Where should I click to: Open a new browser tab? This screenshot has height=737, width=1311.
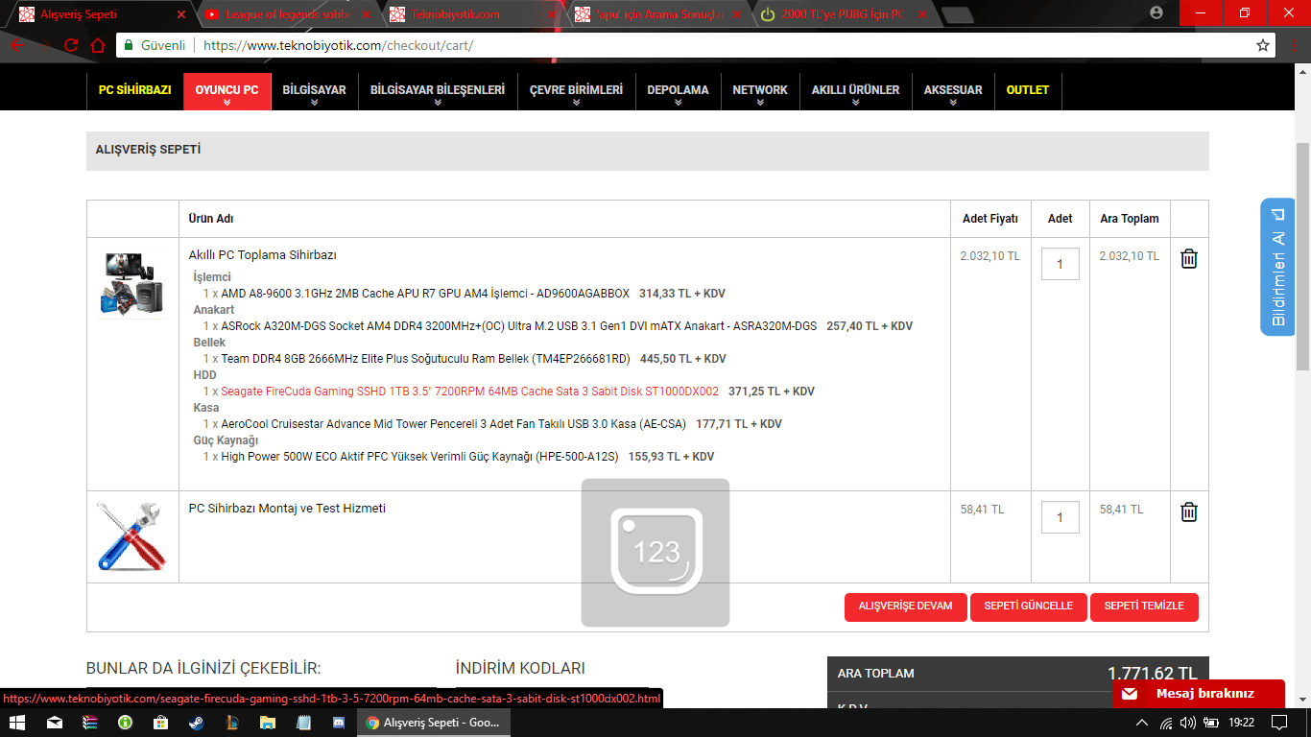tap(958, 15)
